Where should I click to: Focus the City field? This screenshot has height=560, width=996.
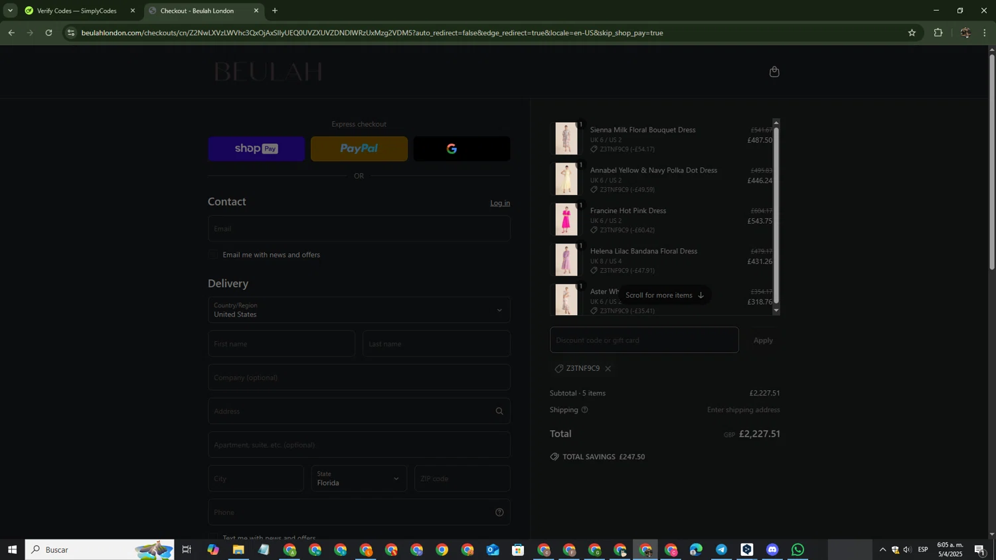pyautogui.click(x=256, y=478)
